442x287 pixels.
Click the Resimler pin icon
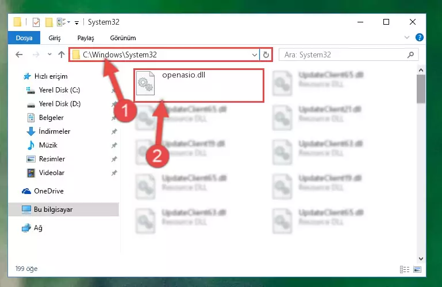point(114,159)
